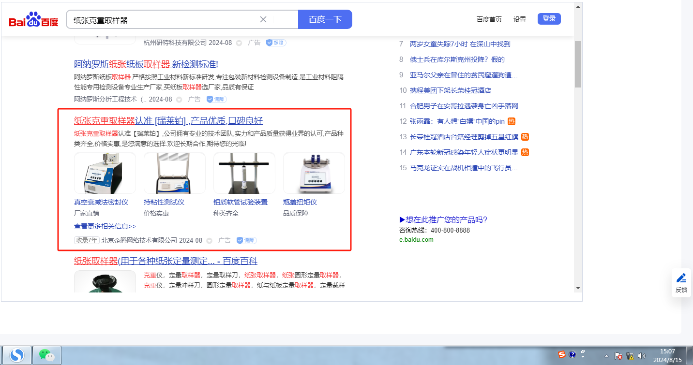Open WeChat from the taskbar

[x=46, y=355]
